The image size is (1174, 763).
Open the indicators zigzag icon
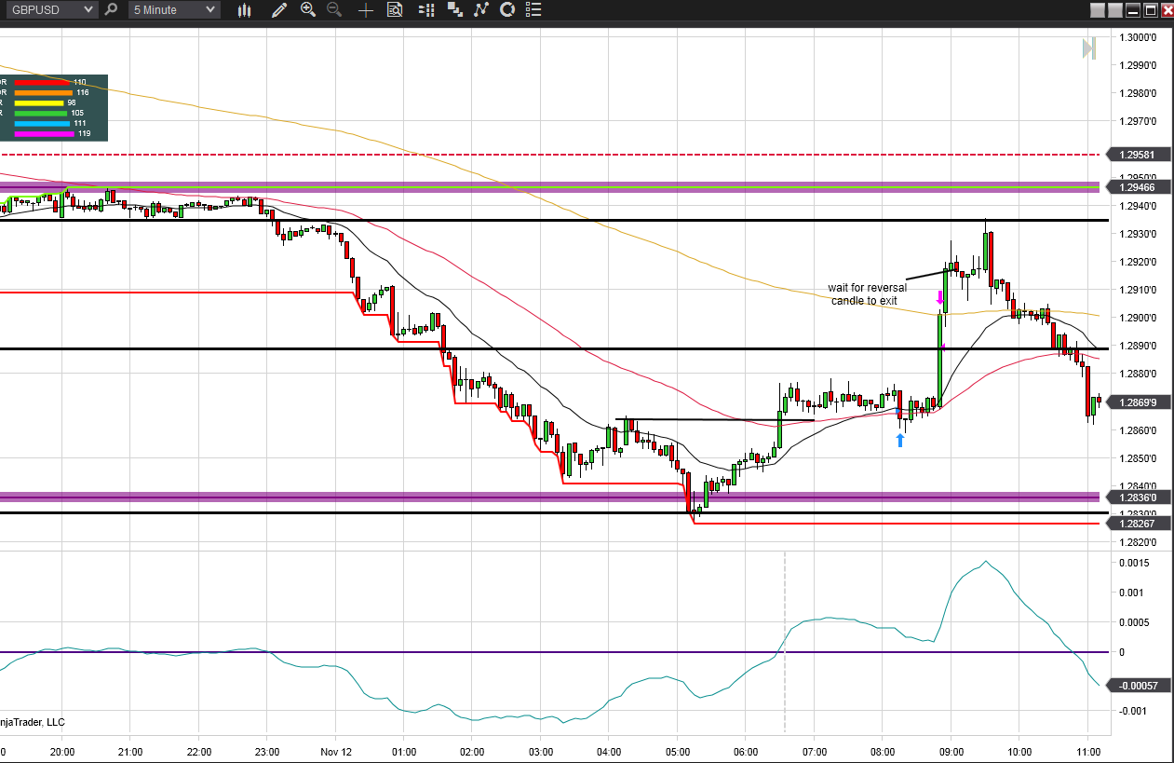pos(481,10)
